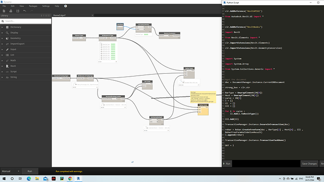Open Chrome from the Windows taskbar
The image size is (324, 182).
[x=70, y=179]
